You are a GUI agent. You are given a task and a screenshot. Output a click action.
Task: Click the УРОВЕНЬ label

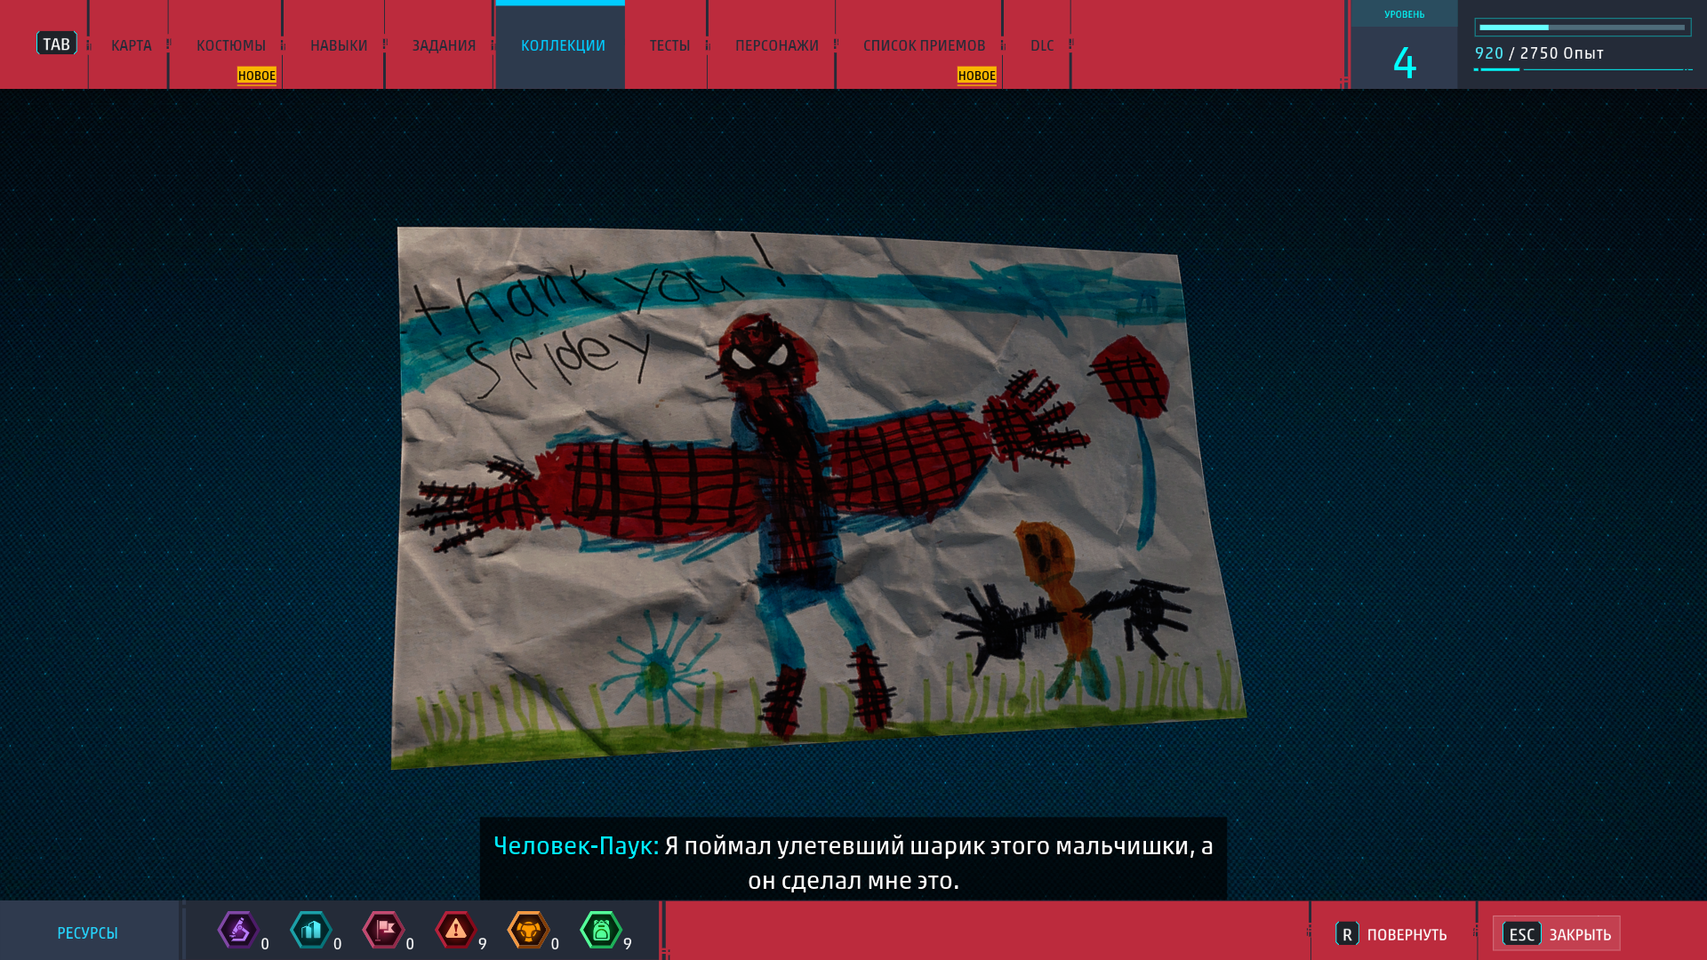click(1405, 14)
